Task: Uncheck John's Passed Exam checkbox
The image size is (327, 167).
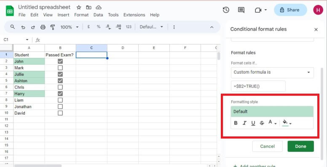Action: point(60,61)
